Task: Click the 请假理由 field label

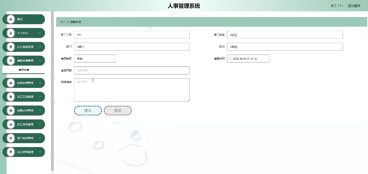Action: pyautogui.click(x=66, y=82)
